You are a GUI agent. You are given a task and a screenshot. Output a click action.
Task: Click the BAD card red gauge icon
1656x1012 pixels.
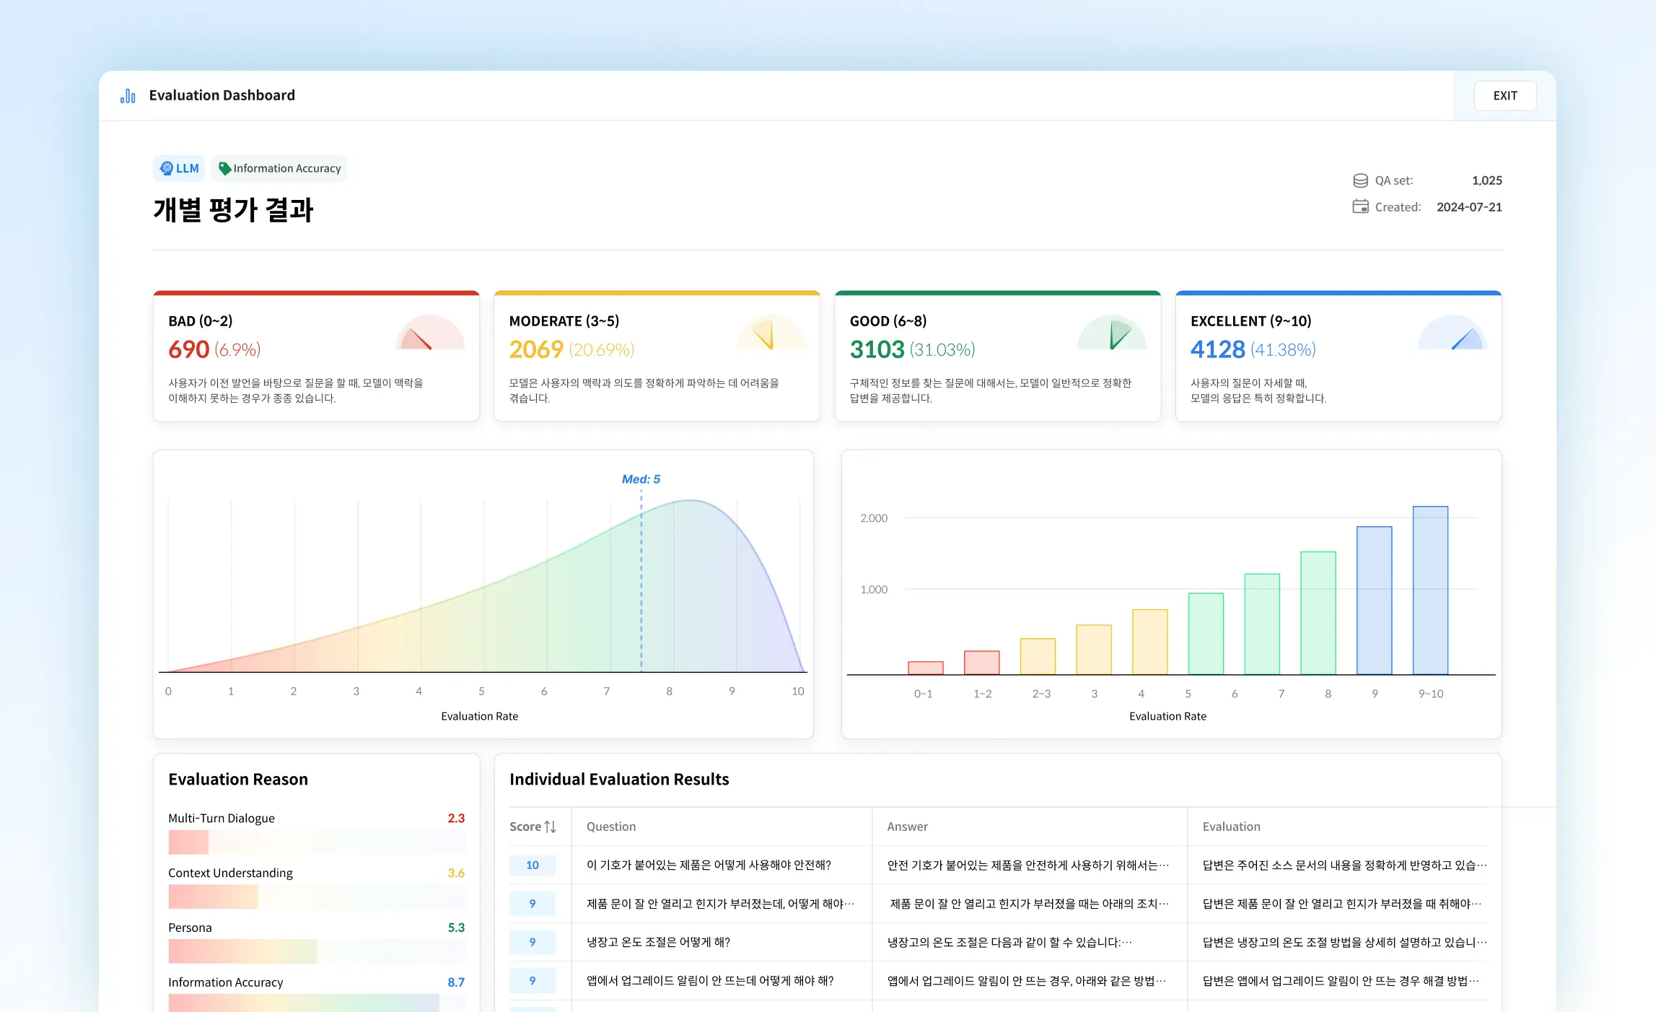coord(430,333)
